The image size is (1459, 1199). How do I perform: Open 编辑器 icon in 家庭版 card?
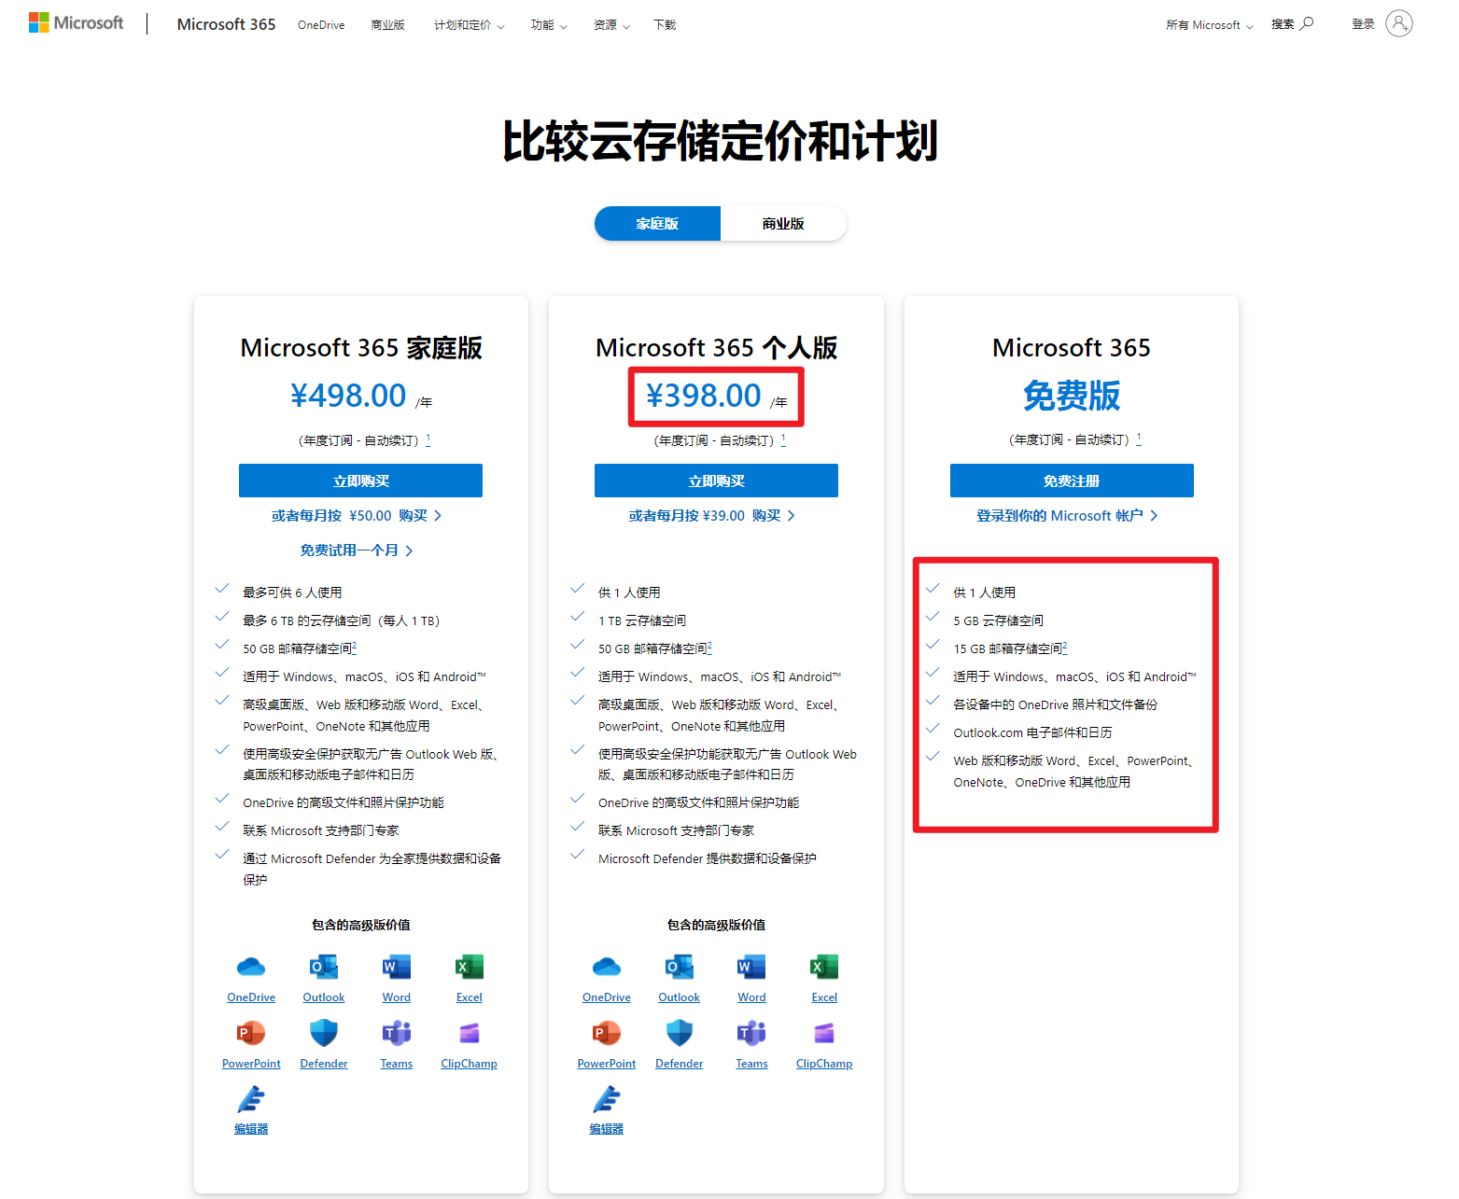point(251,1099)
